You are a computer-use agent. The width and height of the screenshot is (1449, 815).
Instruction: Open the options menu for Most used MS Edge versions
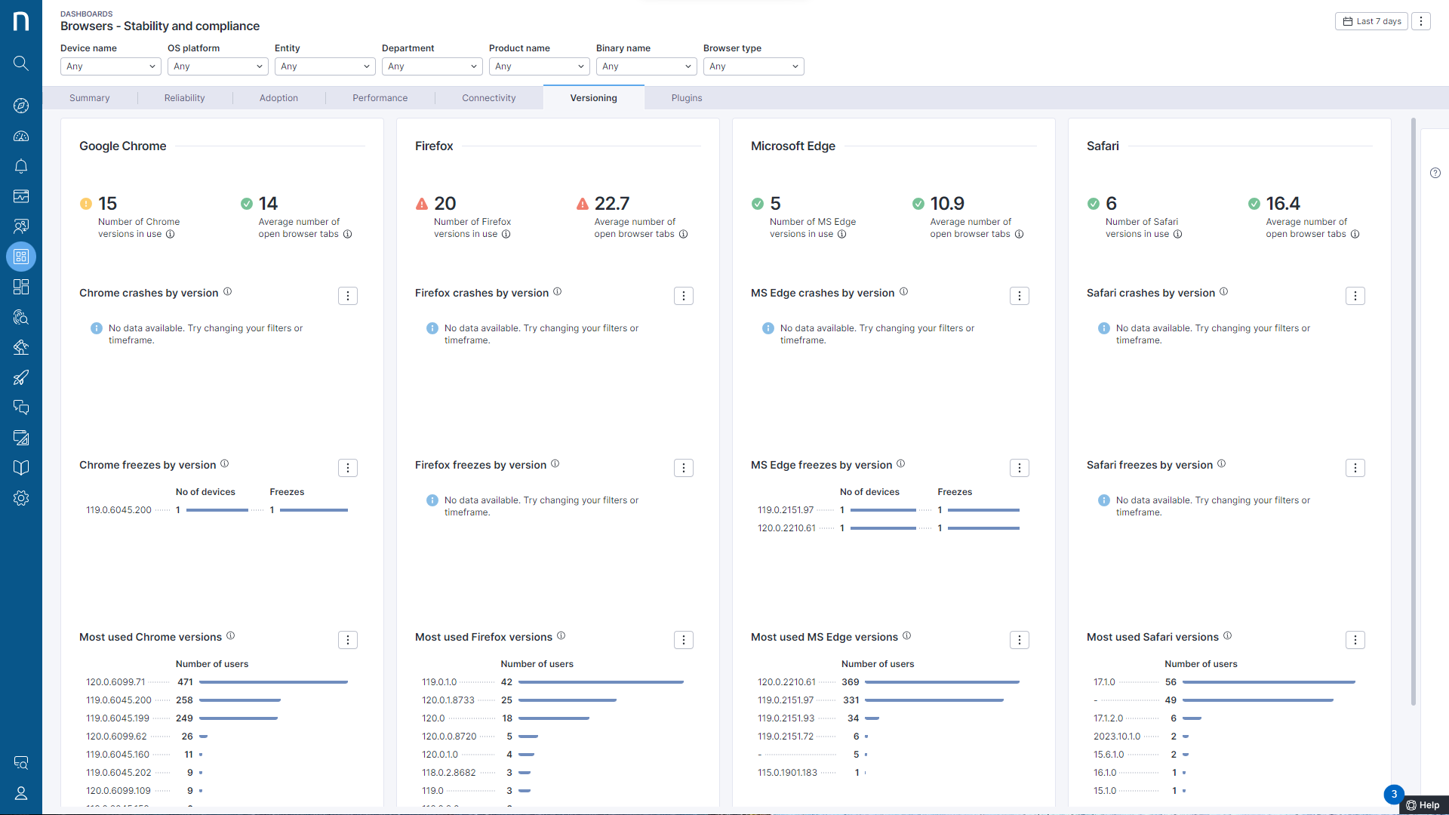pyautogui.click(x=1020, y=640)
